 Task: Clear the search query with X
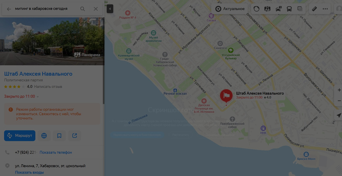click(95, 9)
